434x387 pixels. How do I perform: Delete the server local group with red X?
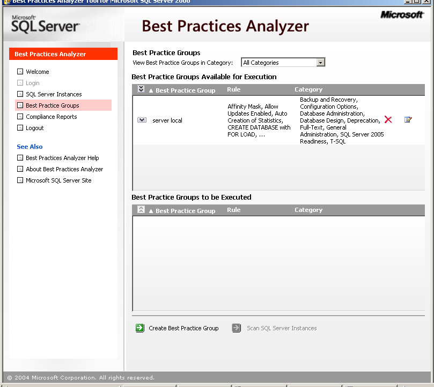(388, 119)
